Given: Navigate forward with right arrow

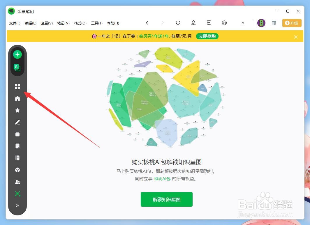Looking at the screenshot, I should coord(163,23).
